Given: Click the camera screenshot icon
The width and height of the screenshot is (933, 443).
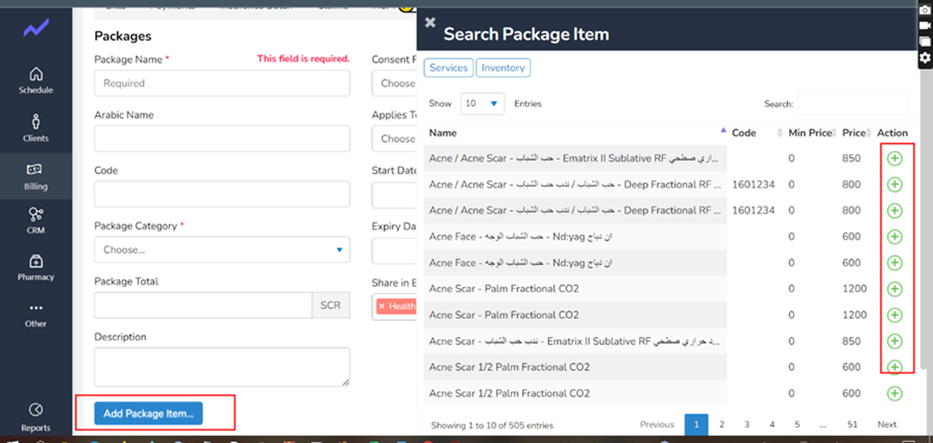Looking at the screenshot, I should 925,11.
